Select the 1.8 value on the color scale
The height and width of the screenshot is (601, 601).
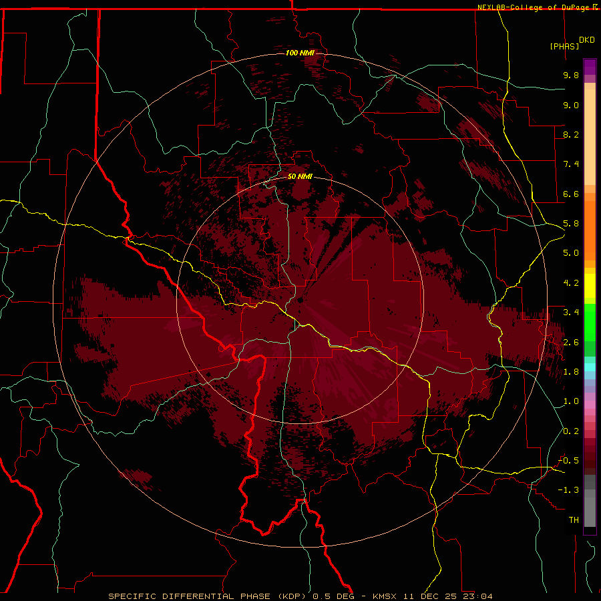pos(571,372)
